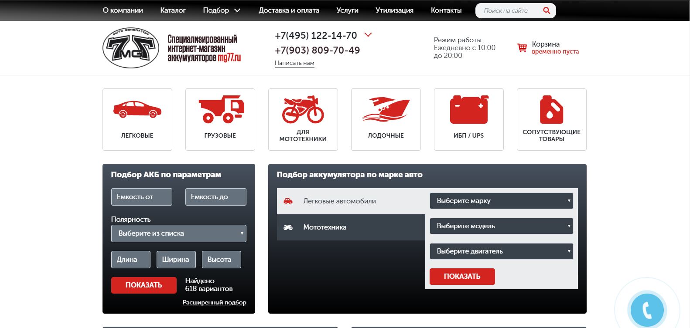Open the Расширенный подбор link
690x328 pixels.
point(215,302)
